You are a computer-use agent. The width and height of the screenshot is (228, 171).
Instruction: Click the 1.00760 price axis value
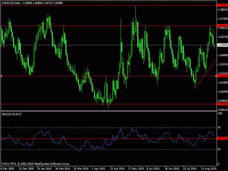click(223, 92)
